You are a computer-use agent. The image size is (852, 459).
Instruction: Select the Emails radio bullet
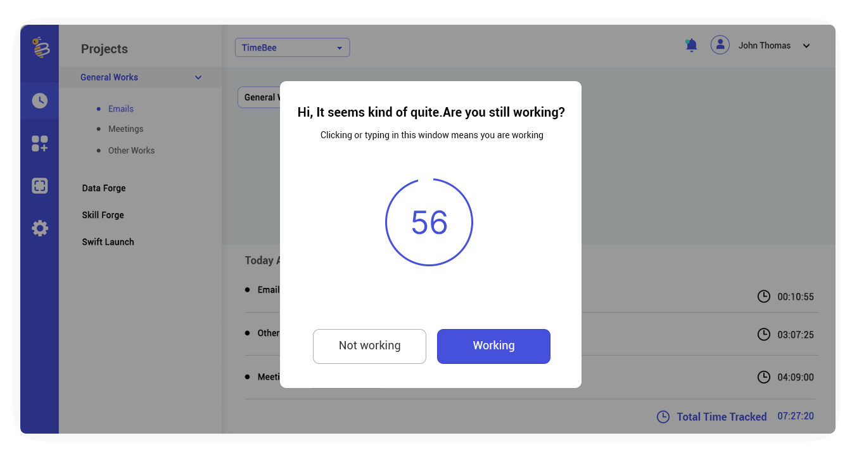(x=99, y=108)
